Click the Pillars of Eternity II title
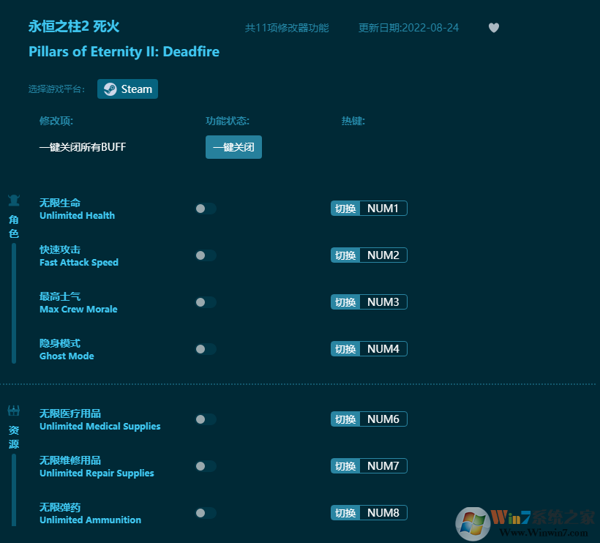Screen dimensions: 600x543 [124, 52]
